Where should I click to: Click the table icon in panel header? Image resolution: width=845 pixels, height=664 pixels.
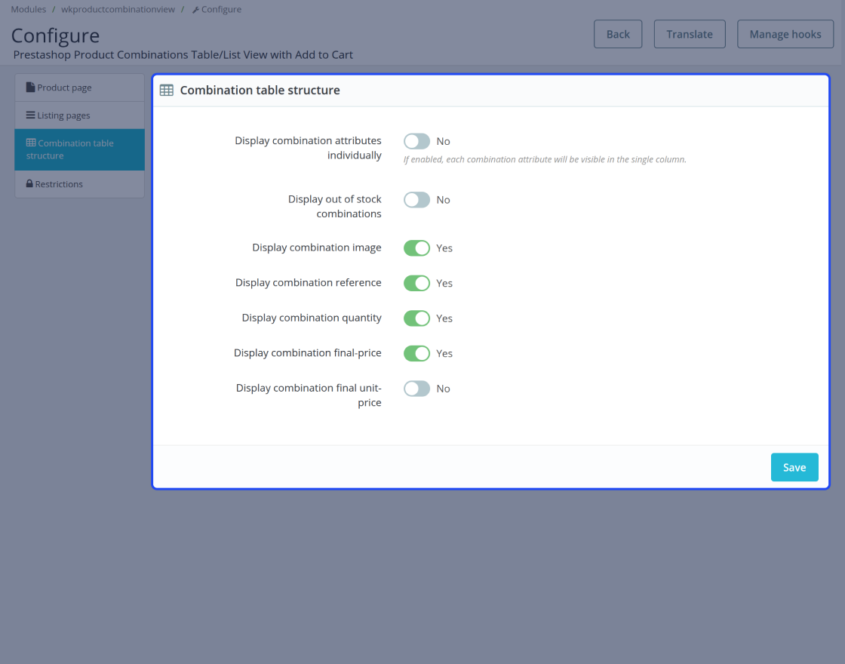[167, 91]
